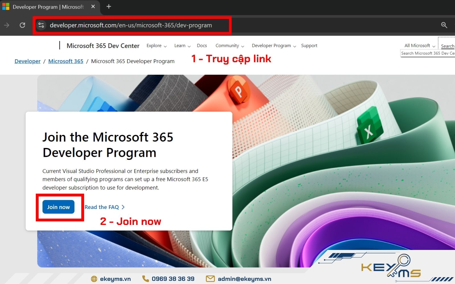455x284 pixels.
Task: Click the PowerPoint icon in the banner
Action: pos(238,91)
